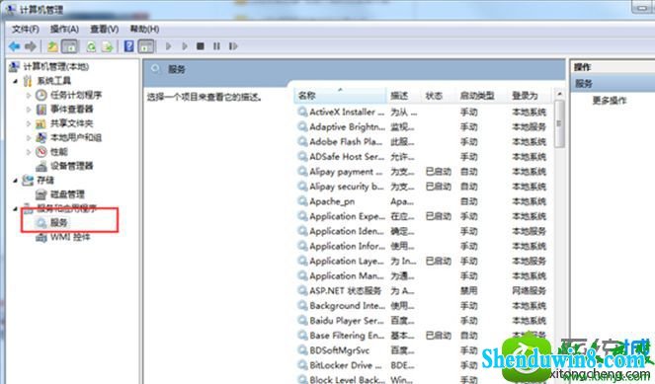655x384 pixels.
Task: Click the Refresh toolbar icon
Action: click(91, 46)
